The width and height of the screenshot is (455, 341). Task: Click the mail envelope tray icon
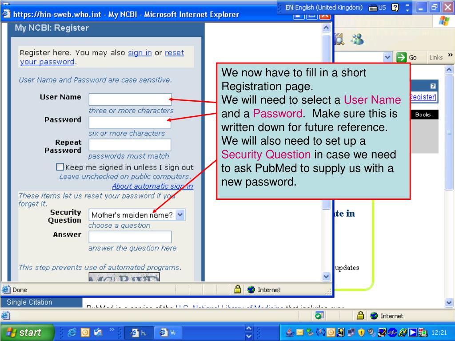tap(299, 332)
